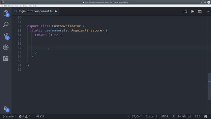The height and width of the screenshot is (119, 211).
Task: Open the Debug menu
Action: (x=25, y=6)
